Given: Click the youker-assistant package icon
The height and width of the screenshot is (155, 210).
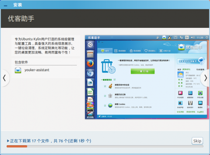Looking at the screenshot, I should (18, 70).
